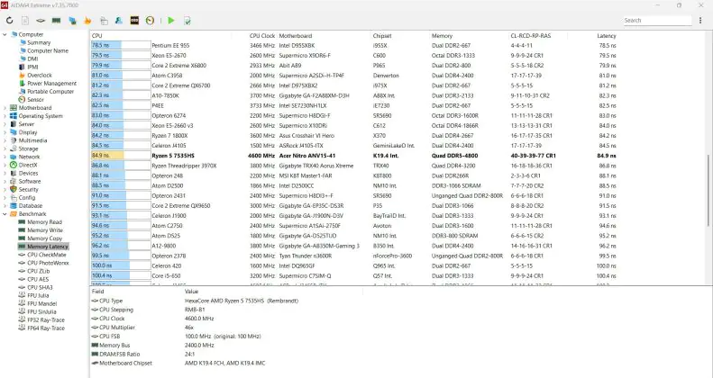
Task: Expand the Server tree node
Action: click(x=5, y=124)
